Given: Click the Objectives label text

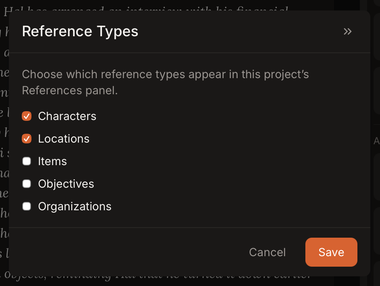Looking at the screenshot, I should [x=66, y=184].
